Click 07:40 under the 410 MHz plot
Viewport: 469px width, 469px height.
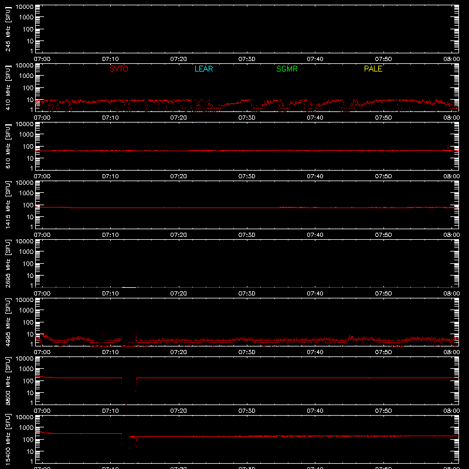click(315, 118)
